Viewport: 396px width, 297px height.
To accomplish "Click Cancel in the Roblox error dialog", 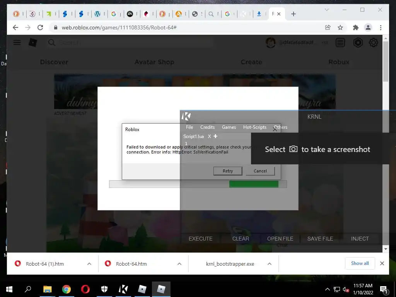I will (260, 171).
